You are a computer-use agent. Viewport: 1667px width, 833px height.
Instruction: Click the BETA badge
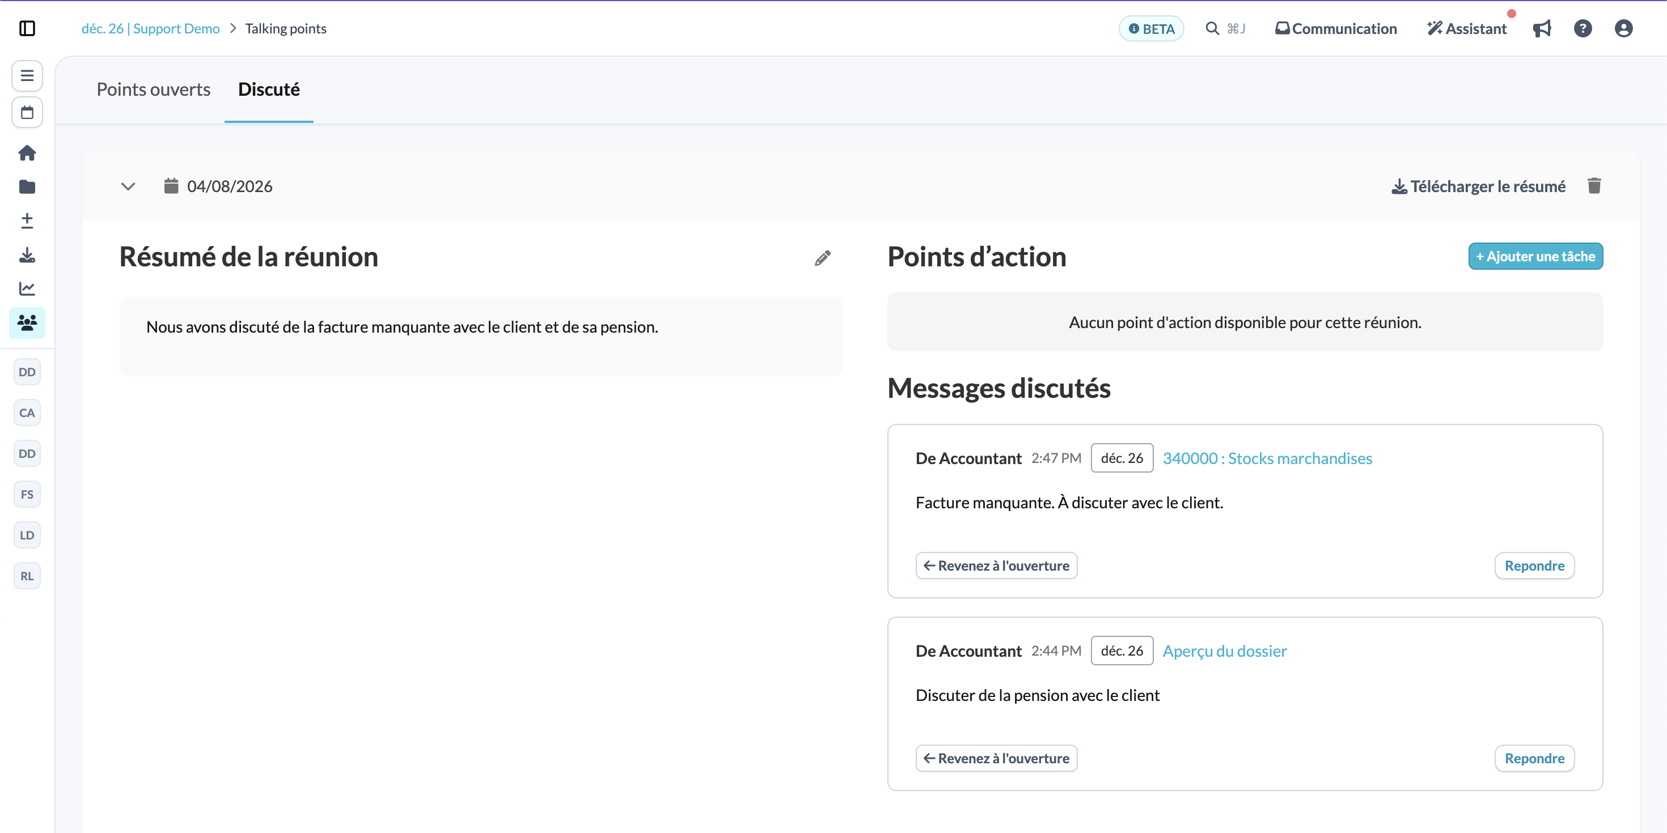(x=1151, y=28)
